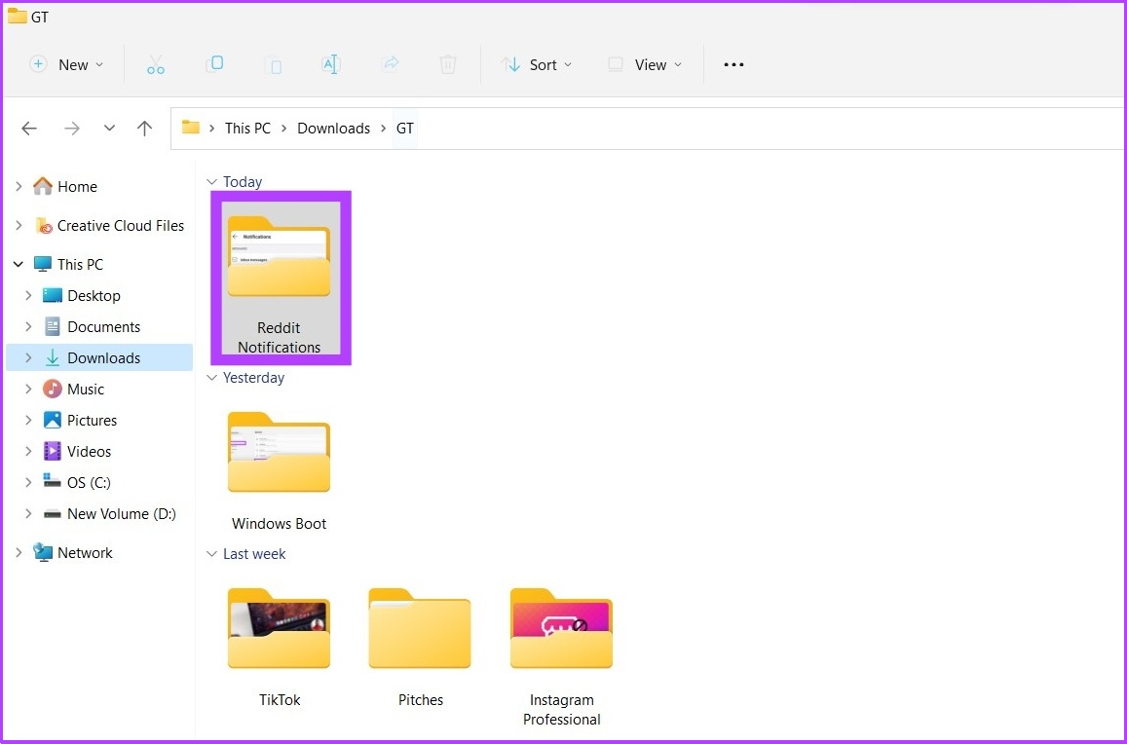Click GT in the breadcrumb path
This screenshot has height=744, width=1127.
point(405,128)
